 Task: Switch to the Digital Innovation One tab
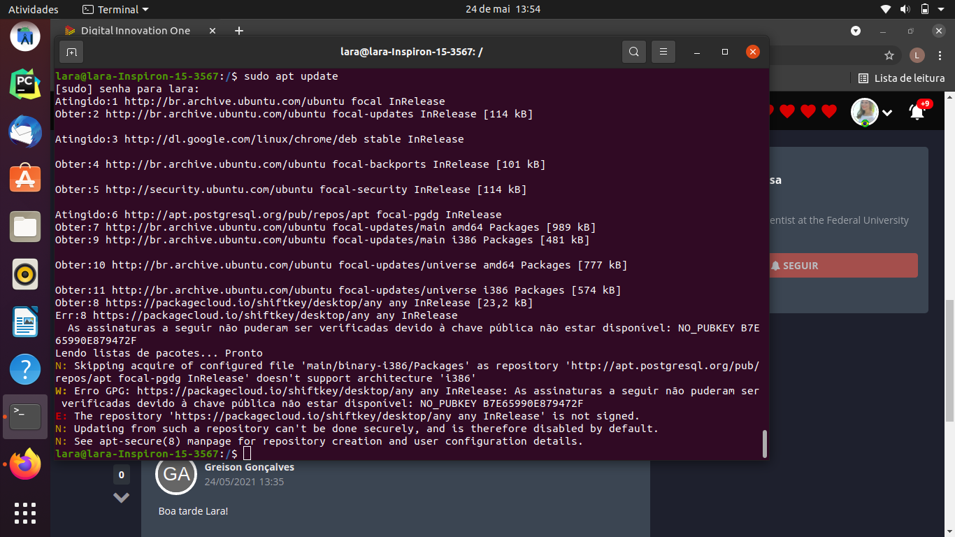[136, 31]
